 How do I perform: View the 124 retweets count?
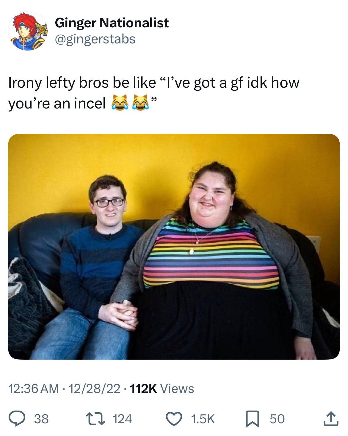(123, 419)
